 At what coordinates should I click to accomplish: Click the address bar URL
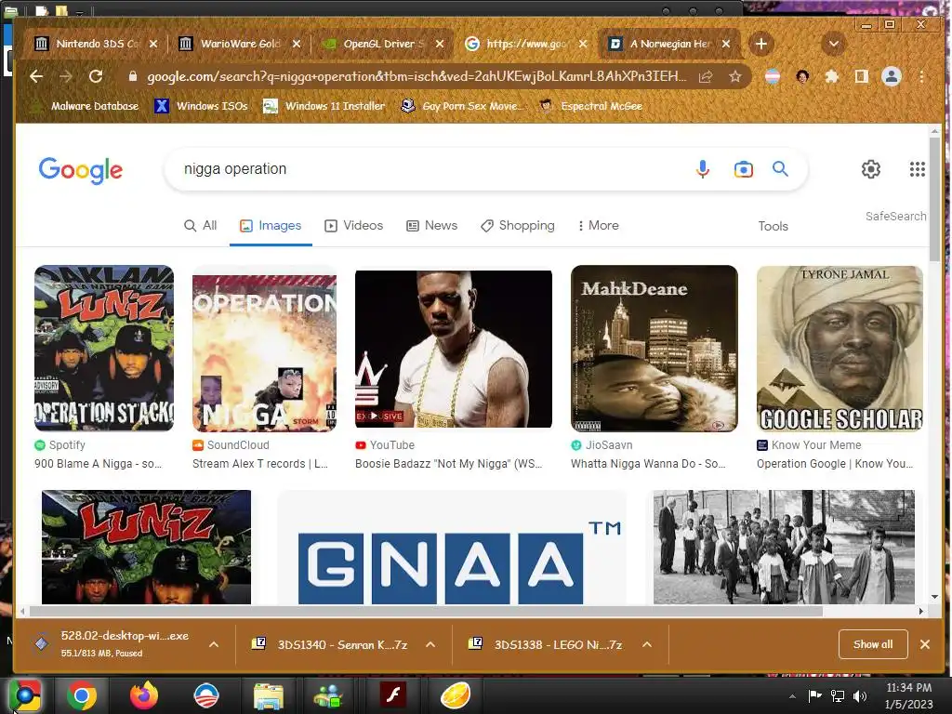(x=416, y=76)
